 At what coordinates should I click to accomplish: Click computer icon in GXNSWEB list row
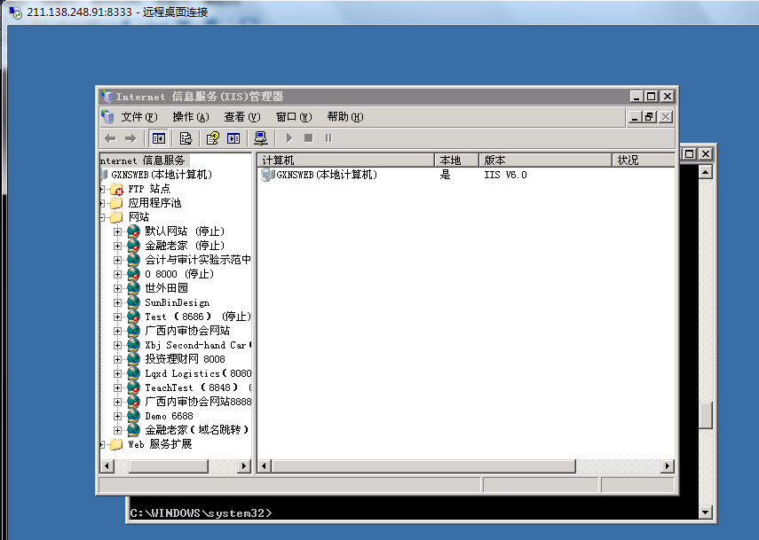(x=267, y=175)
